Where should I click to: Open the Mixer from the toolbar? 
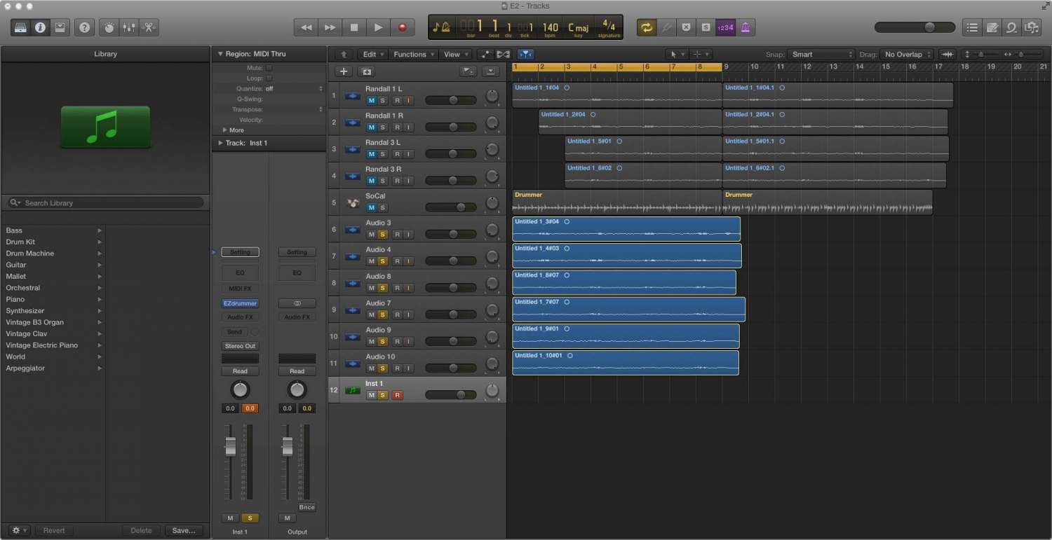[x=129, y=27]
